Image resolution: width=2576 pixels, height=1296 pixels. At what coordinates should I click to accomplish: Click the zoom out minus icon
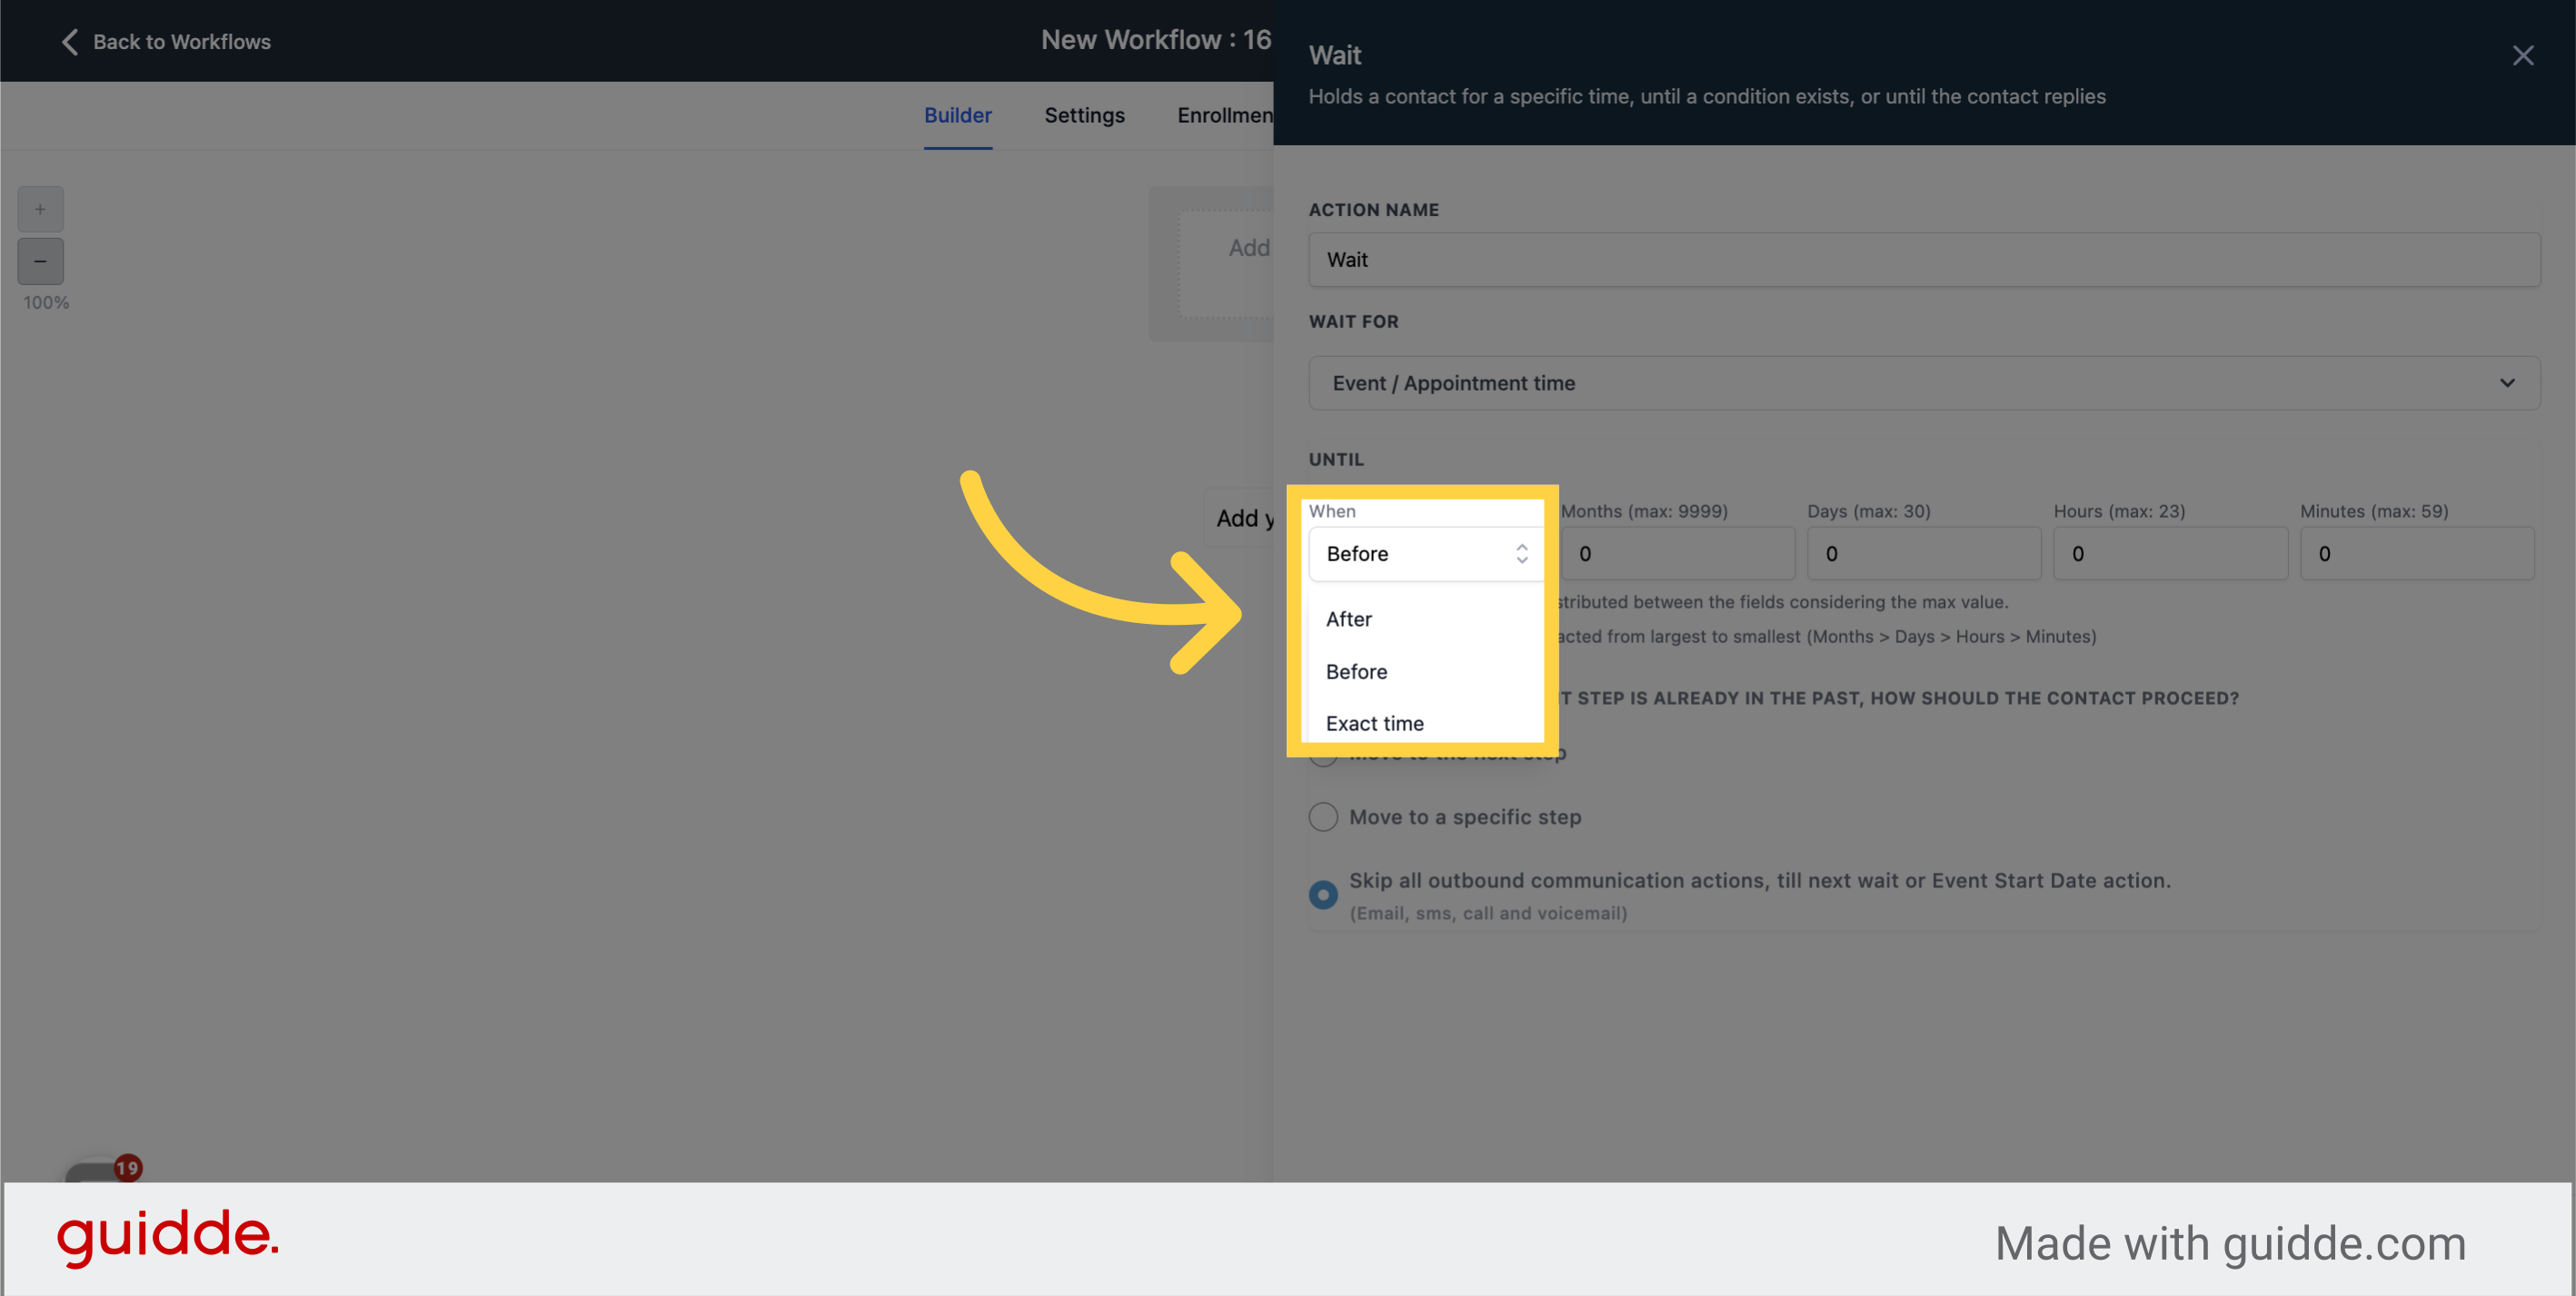point(40,261)
